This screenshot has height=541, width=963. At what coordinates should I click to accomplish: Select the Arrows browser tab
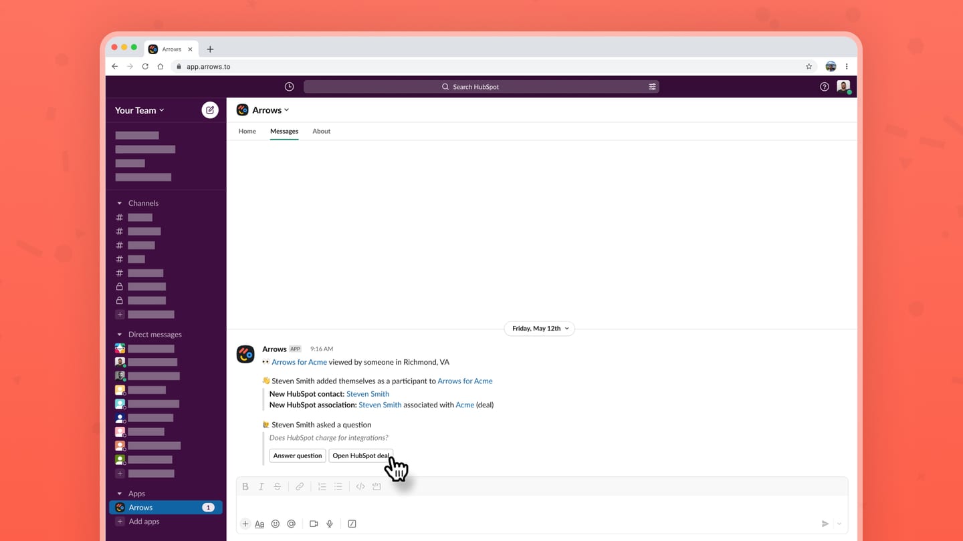[x=172, y=49]
